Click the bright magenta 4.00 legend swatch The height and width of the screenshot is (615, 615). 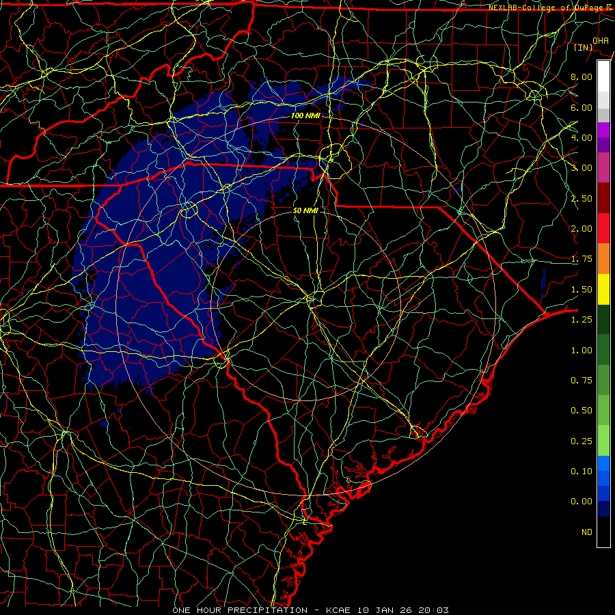click(x=603, y=130)
